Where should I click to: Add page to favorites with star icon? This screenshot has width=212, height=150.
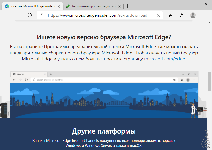pos(158,15)
